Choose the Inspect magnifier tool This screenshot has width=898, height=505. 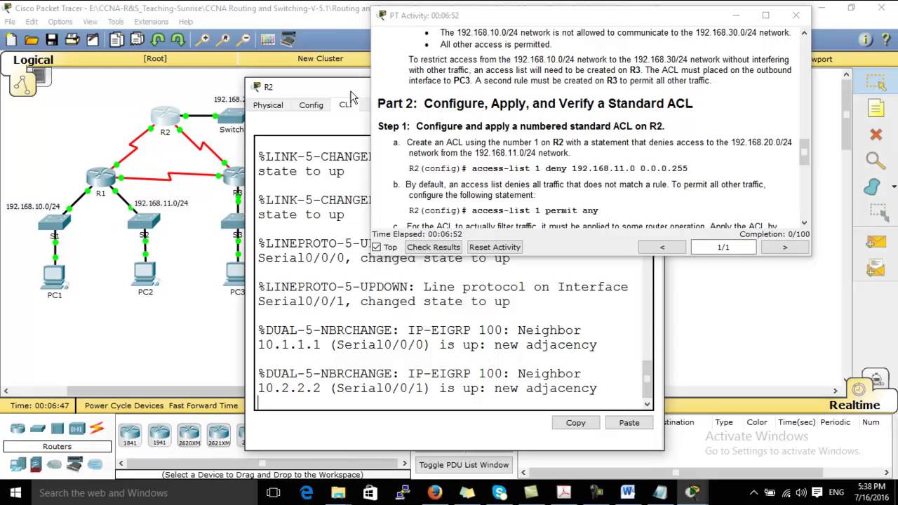click(876, 161)
